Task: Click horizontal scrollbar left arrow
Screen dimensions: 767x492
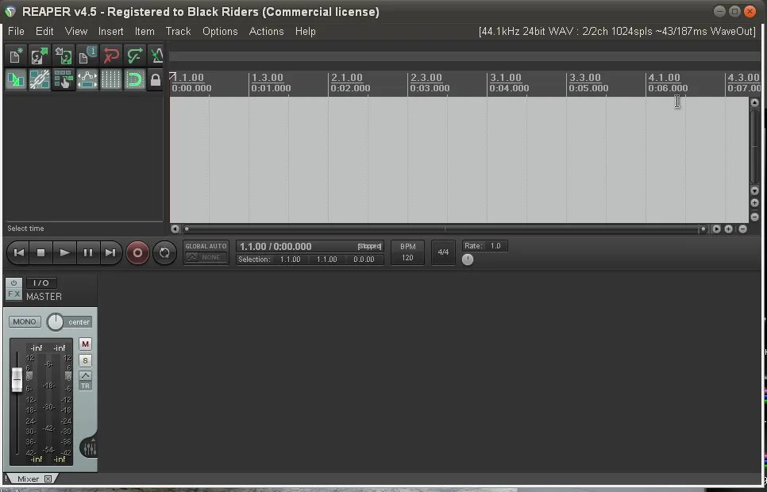Action: coord(175,229)
